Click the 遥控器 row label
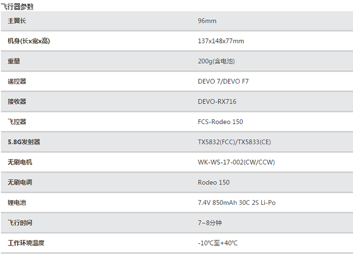Image resolution: width=353 pixels, height=255 pixels. 17,82
